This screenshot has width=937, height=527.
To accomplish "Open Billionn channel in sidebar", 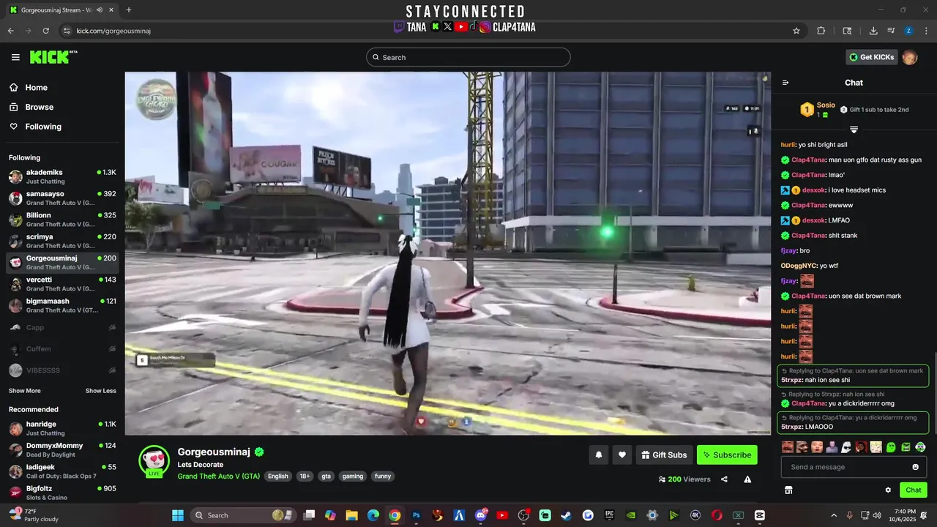I will point(62,220).
